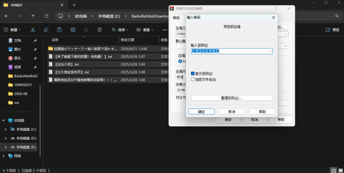The width and height of the screenshot is (344, 173).
Task: Click the 整理密码(O)... button
Action: tap(232, 98)
